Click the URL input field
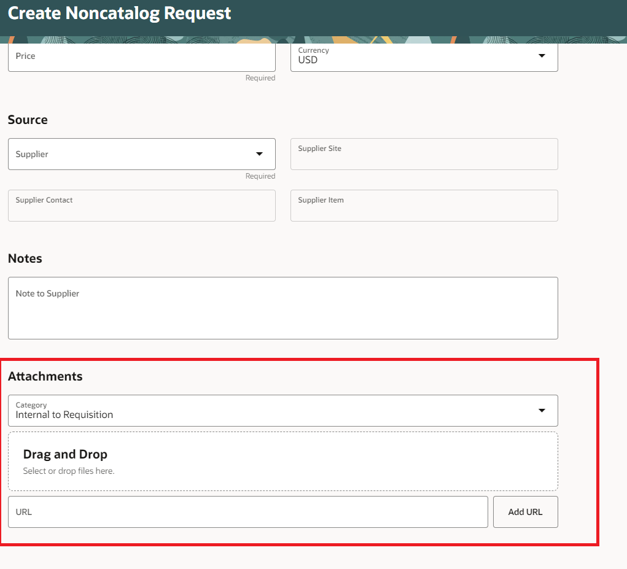This screenshot has width=627, height=569. pos(246,511)
